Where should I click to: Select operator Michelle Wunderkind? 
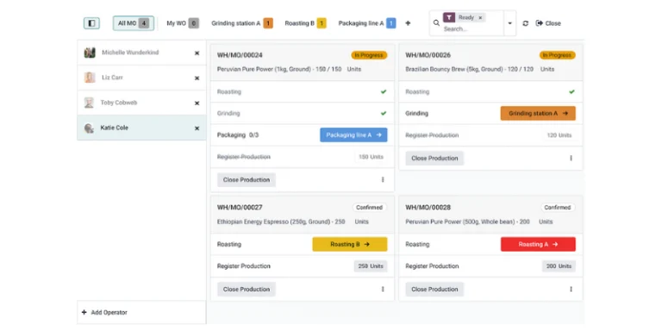click(x=141, y=53)
